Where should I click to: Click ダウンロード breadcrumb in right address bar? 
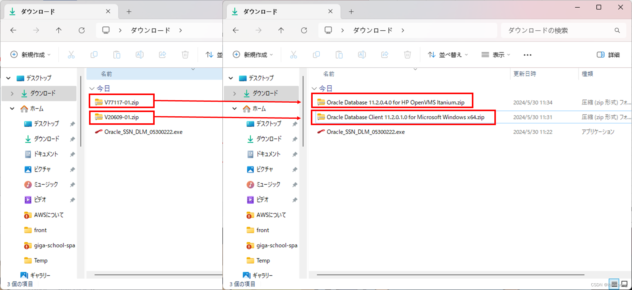pos(373,30)
